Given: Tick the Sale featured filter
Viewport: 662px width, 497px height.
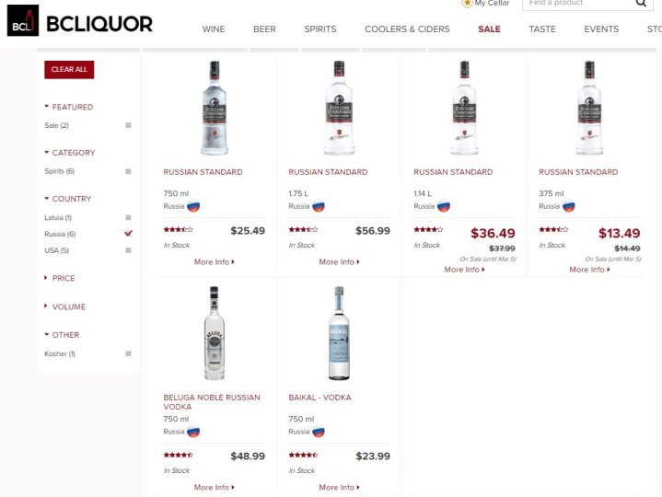Looking at the screenshot, I should tap(128, 125).
